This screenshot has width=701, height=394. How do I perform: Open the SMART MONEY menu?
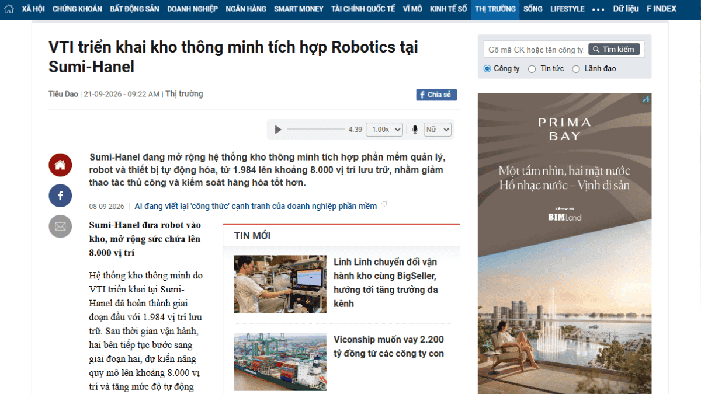tap(299, 9)
